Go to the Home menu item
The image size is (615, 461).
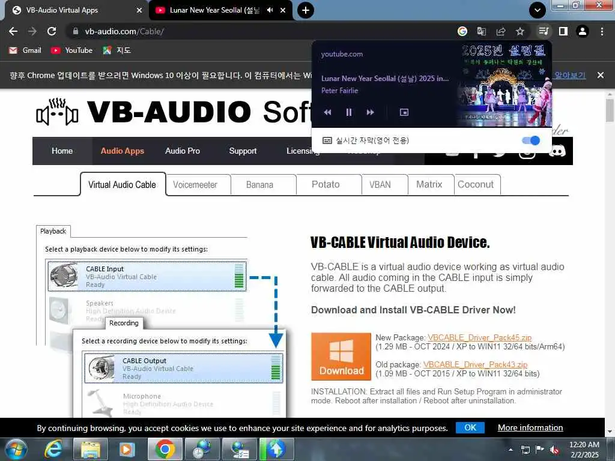62,151
